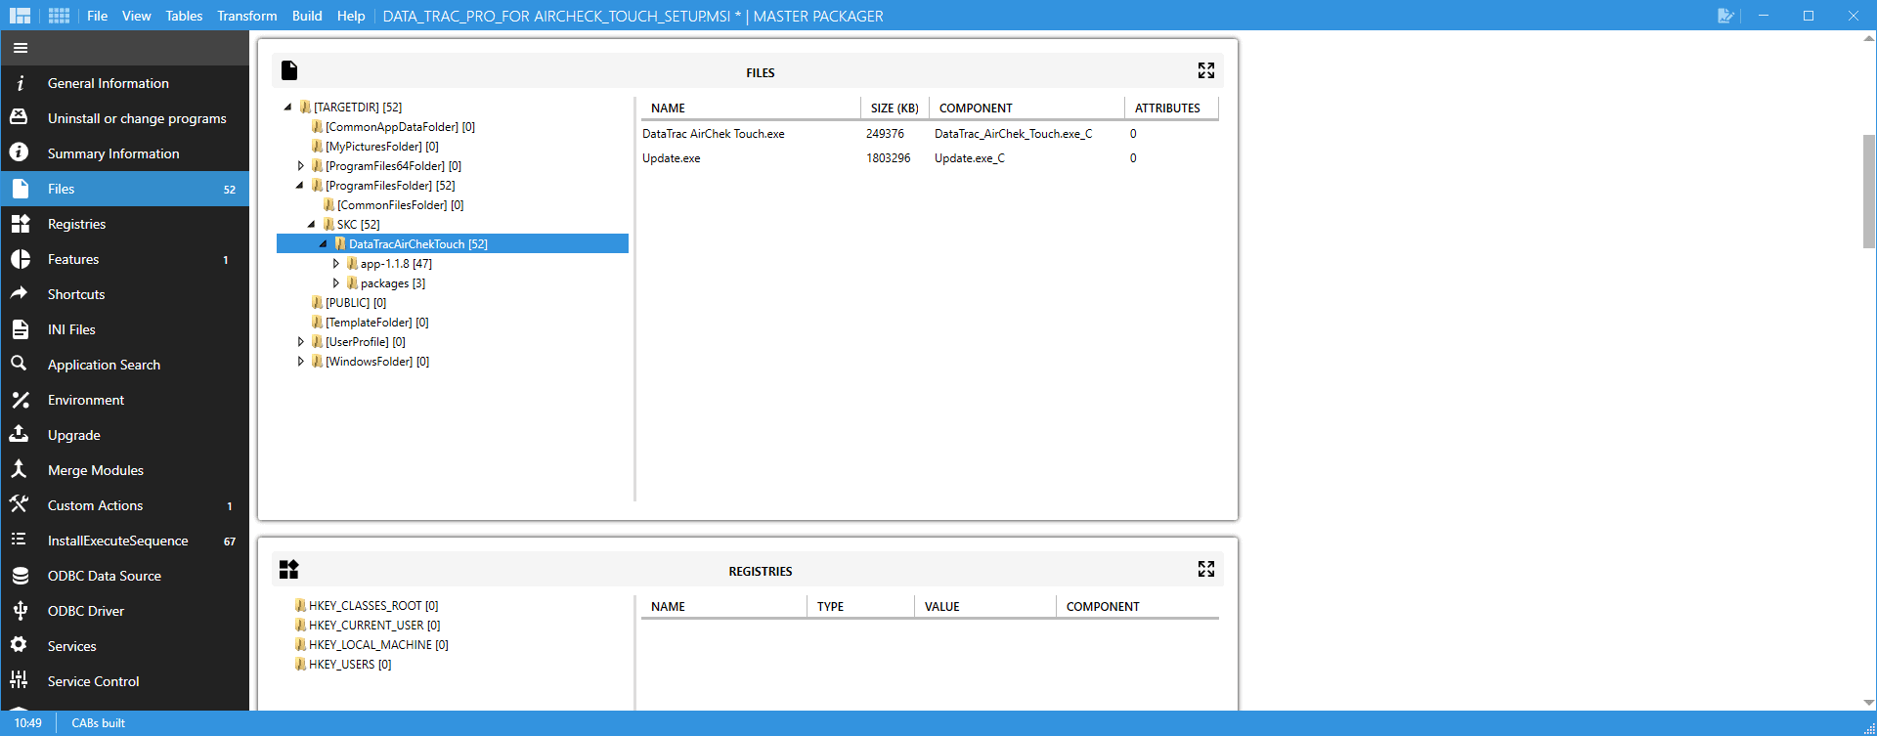Click the ODBC Data Source database icon
Screen dimensions: 1877x736
coord(20,576)
